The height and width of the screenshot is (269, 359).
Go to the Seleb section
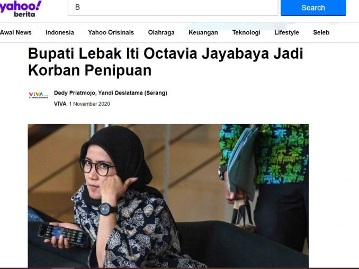click(321, 32)
